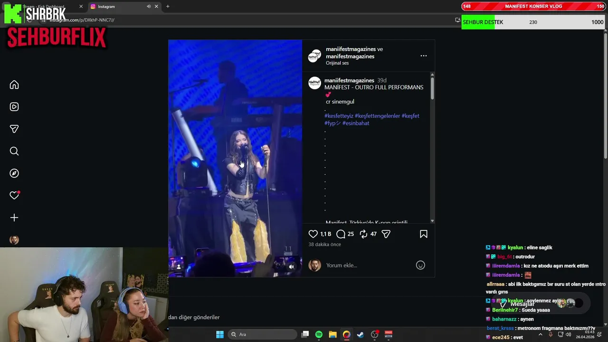Close the Kick Dashboard browser tab
This screenshot has height=342, width=608.
(81, 6)
